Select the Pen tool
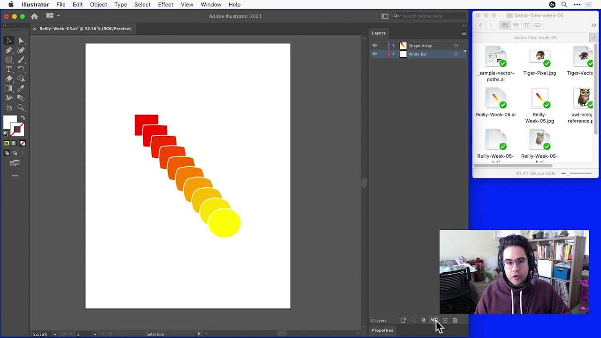 coord(9,50)
